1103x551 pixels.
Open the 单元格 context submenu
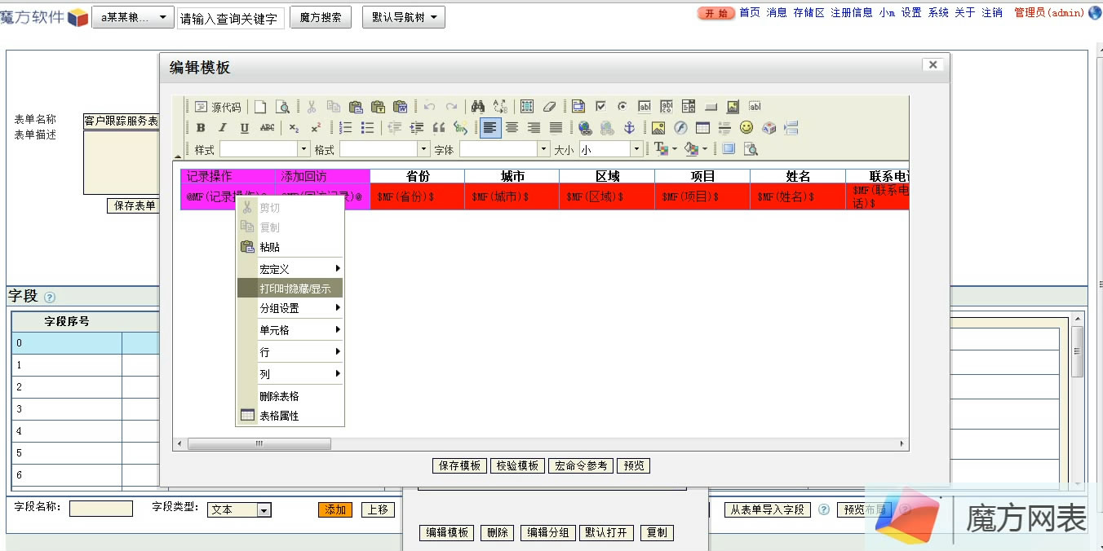[290, 330]
